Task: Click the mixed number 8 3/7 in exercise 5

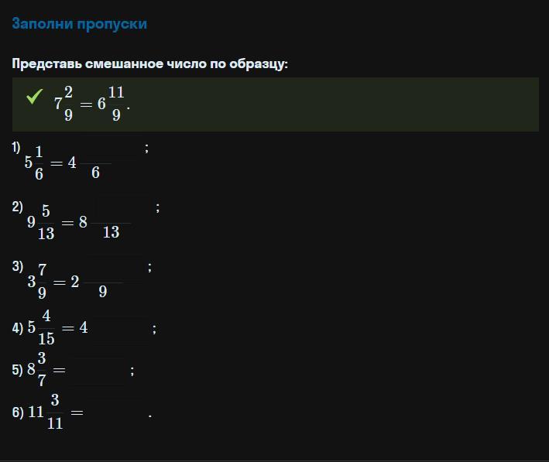Action: pos(36,369)
